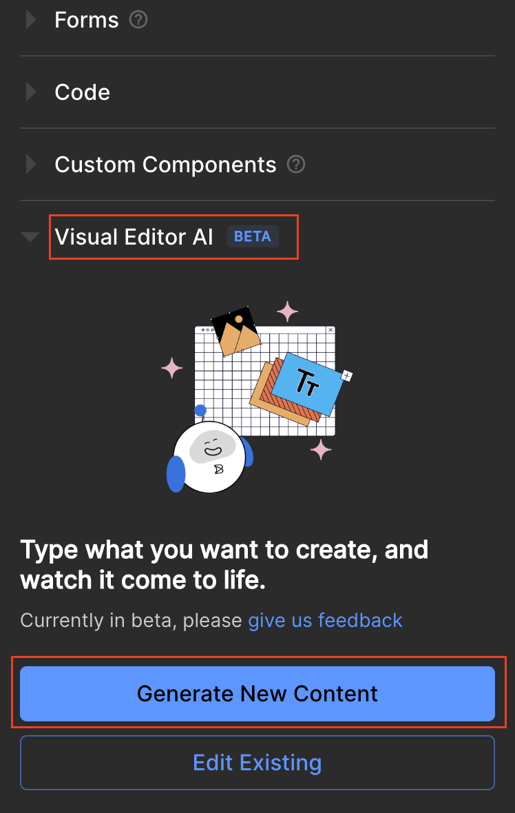515x813 pixels.
Task: Click the robot mascot illustration
Action: click(x=209, y=456)
